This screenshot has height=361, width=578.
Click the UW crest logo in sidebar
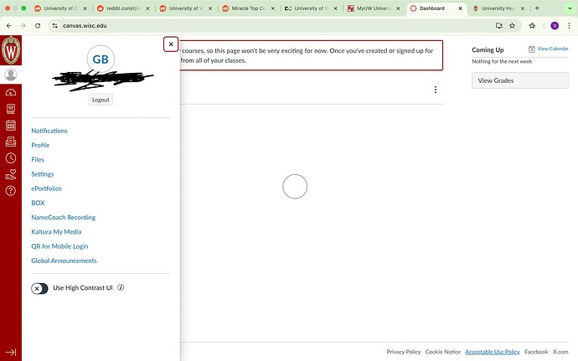coord(11,50)
